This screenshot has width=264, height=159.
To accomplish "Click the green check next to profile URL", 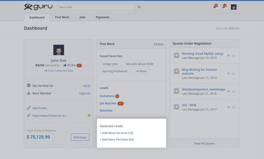I will pyautogui.click(x=89, y=115).
